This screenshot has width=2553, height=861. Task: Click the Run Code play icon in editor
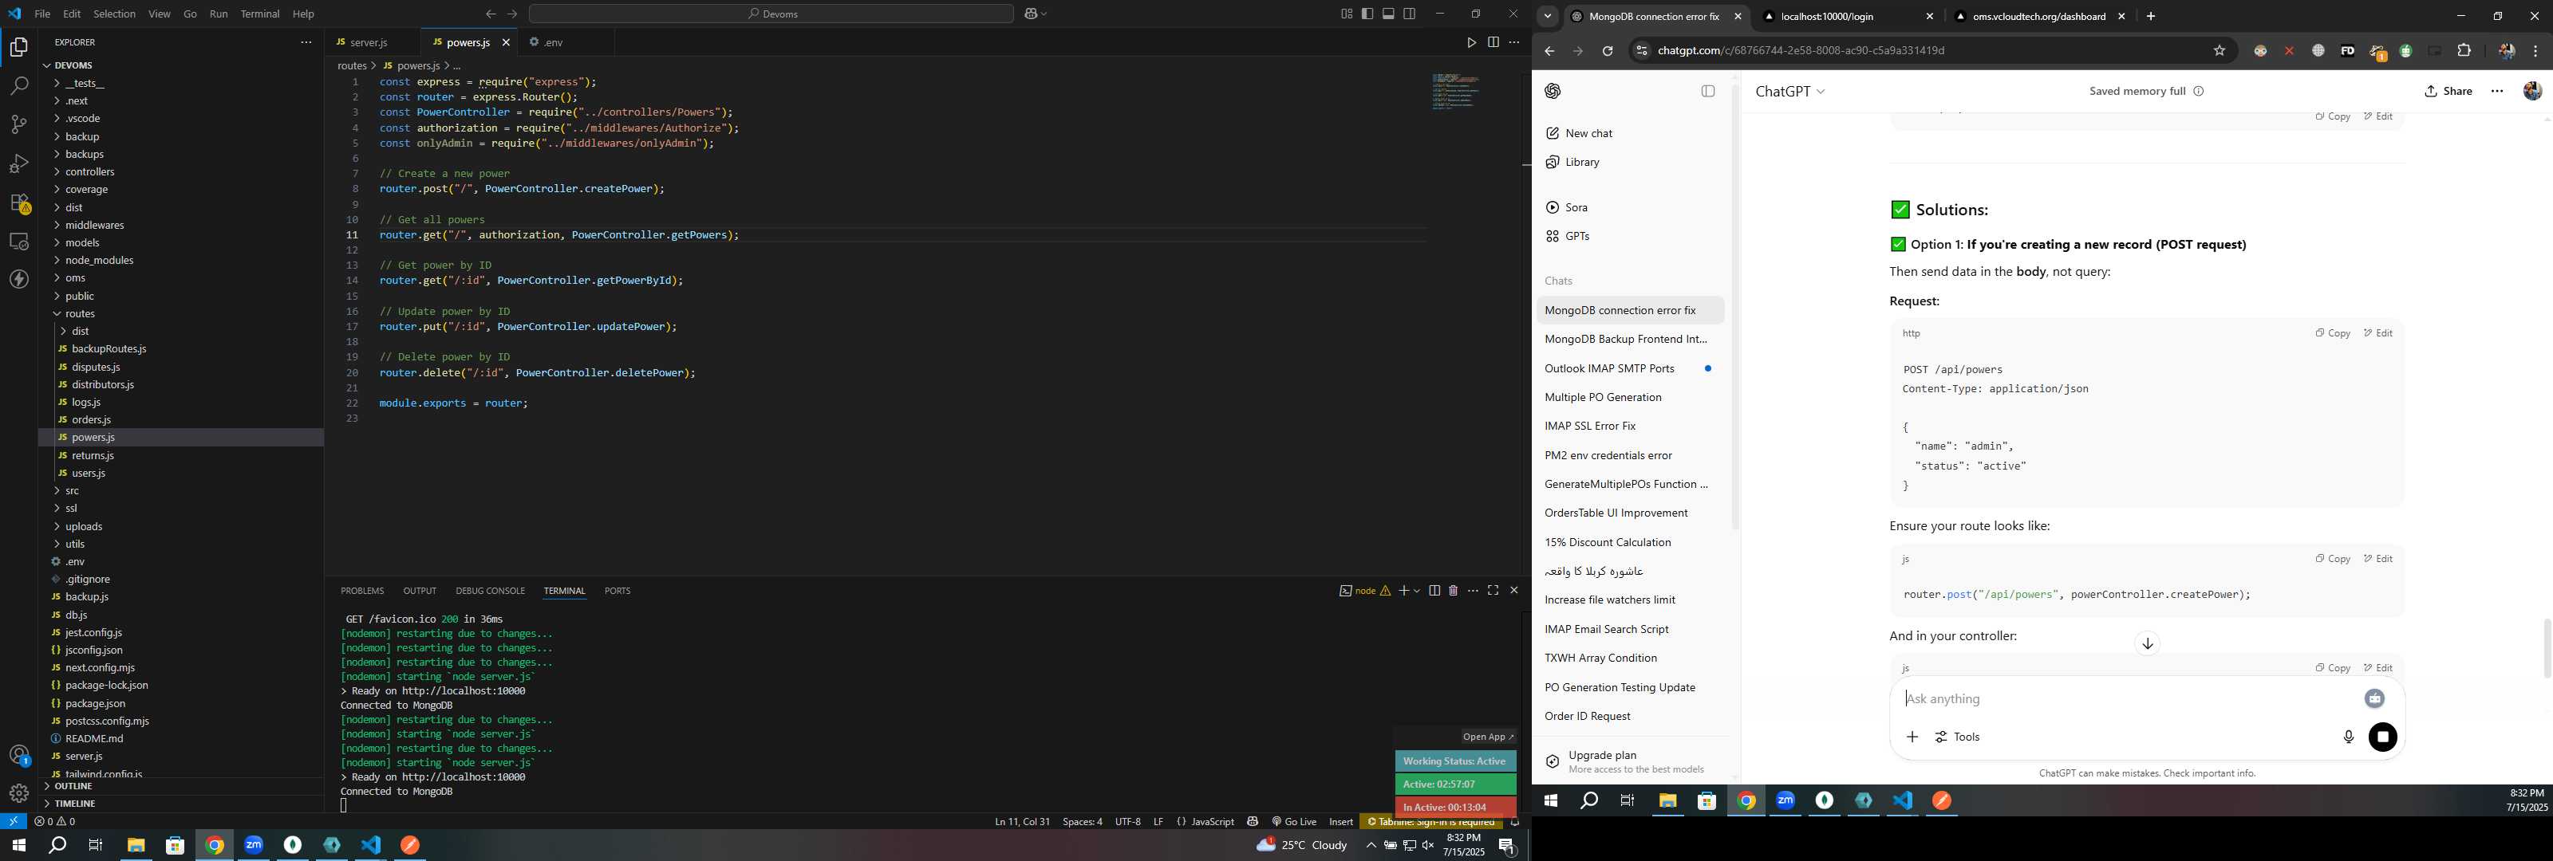coord(1470,42)
